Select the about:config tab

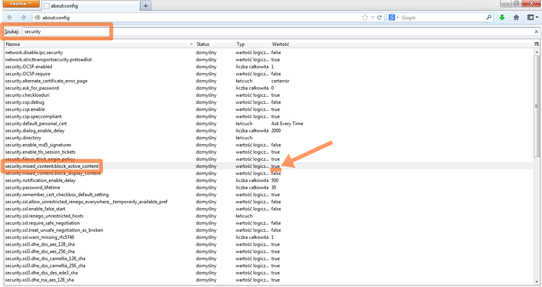(x=91, y=6)
